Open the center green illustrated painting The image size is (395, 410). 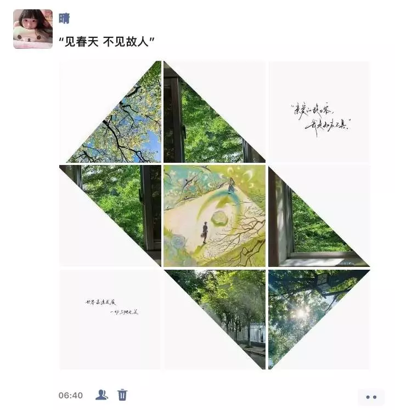click(215, 216)
